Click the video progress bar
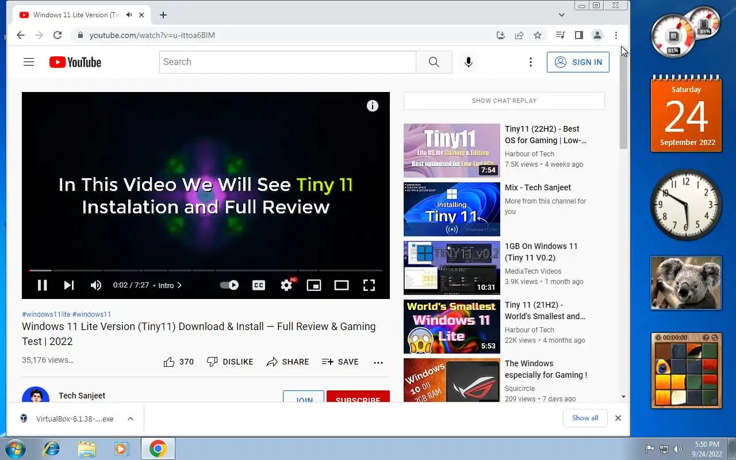This screenshot has height=460, width=736. coord(206,270)
